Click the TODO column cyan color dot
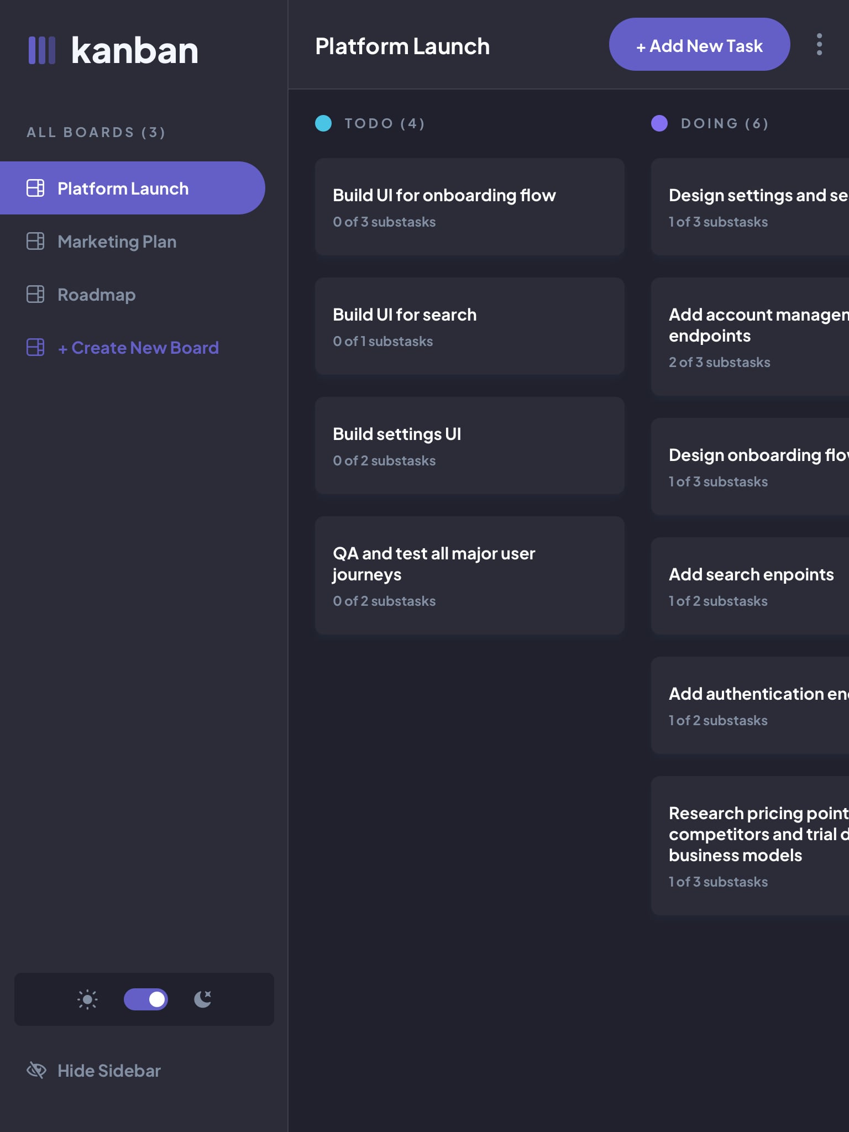849x1132 pixels. tap(323, 123)
